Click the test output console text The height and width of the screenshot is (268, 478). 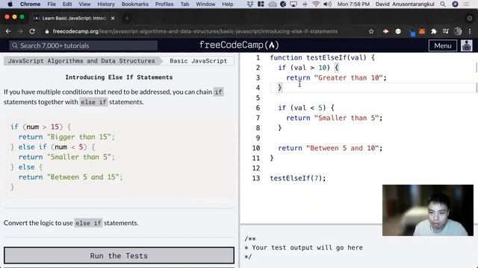tap(304, 248)
